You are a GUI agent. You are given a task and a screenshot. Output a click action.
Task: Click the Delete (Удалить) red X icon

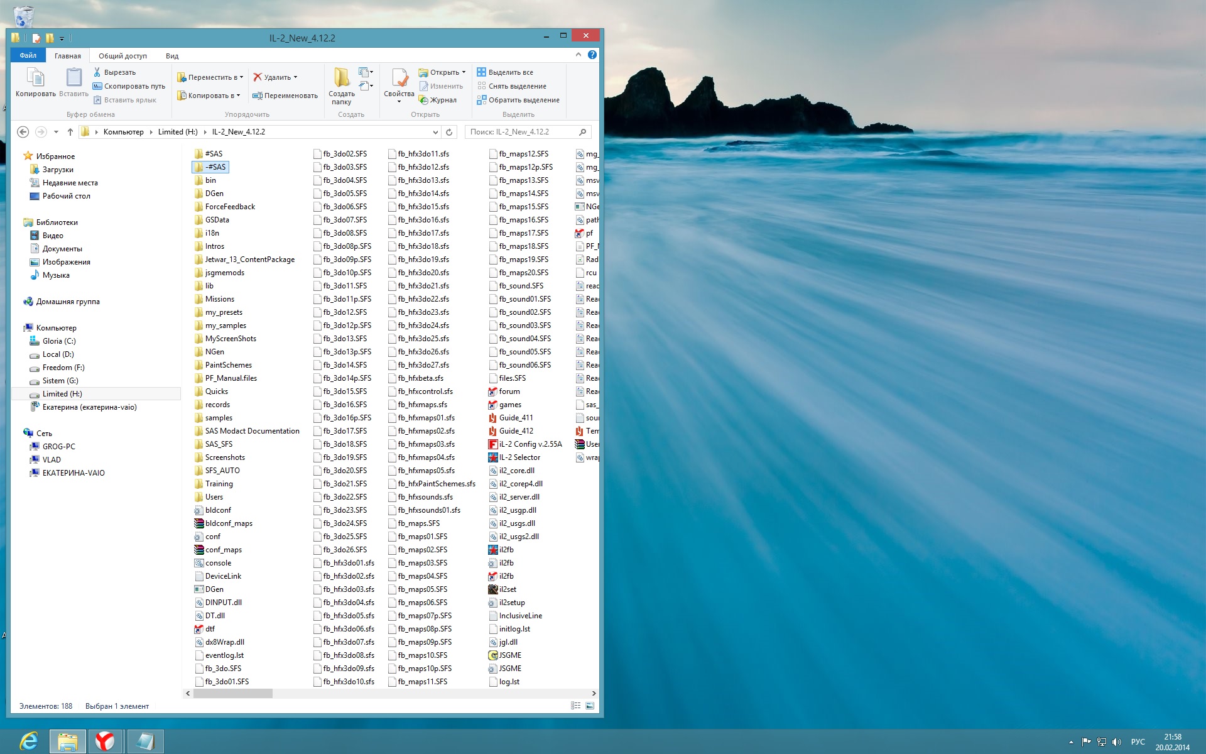coord(258,77)
